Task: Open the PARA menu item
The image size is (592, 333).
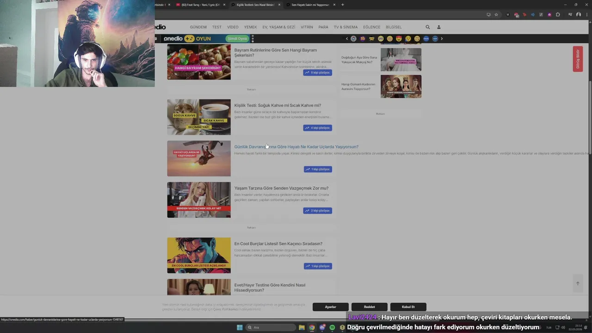Action: pyautogui.click(x=323, y=27)
